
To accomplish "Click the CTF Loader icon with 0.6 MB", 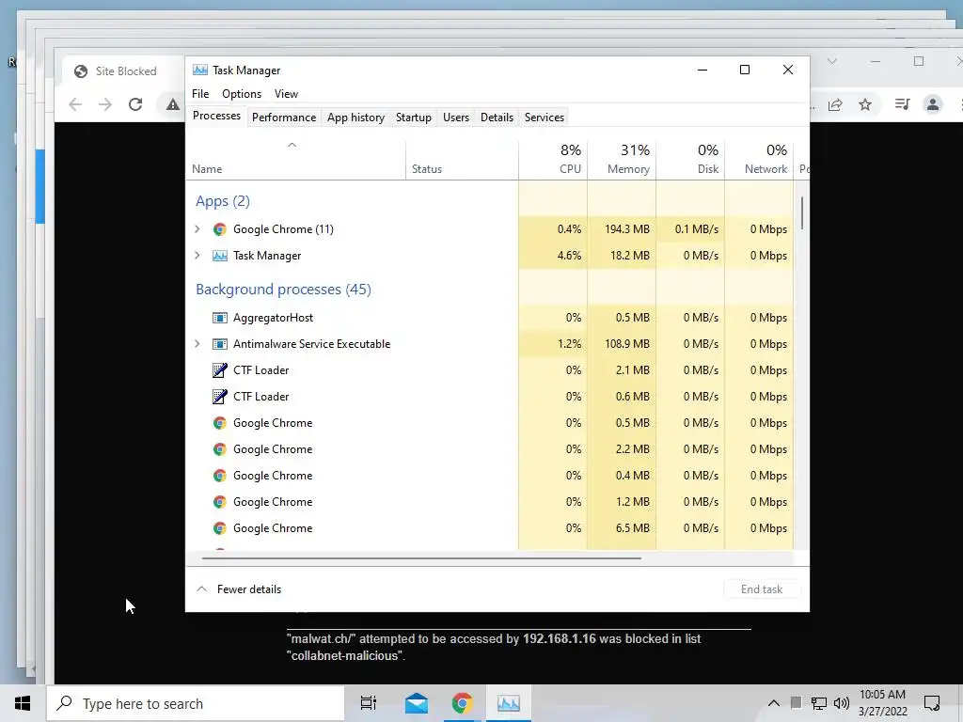I will click(219, 397).
